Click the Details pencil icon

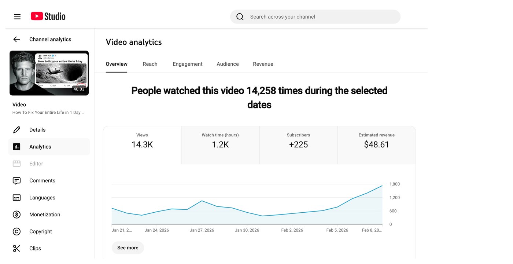16,130
